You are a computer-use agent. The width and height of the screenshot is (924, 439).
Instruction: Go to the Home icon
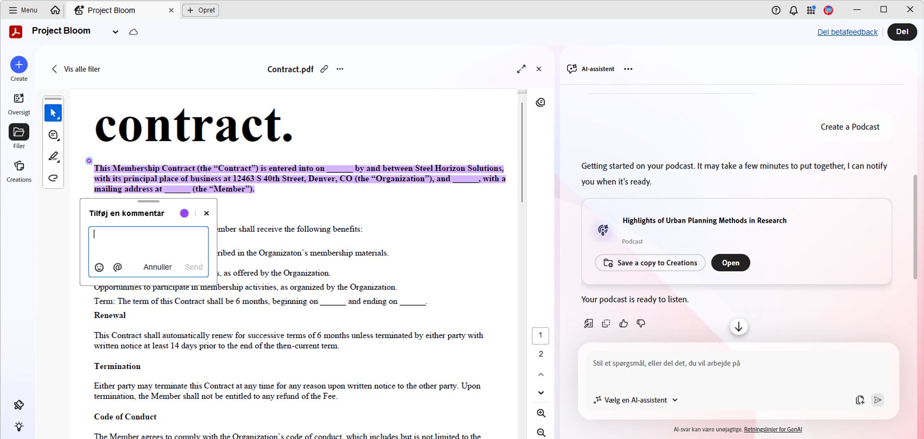[x=55, y=10]
